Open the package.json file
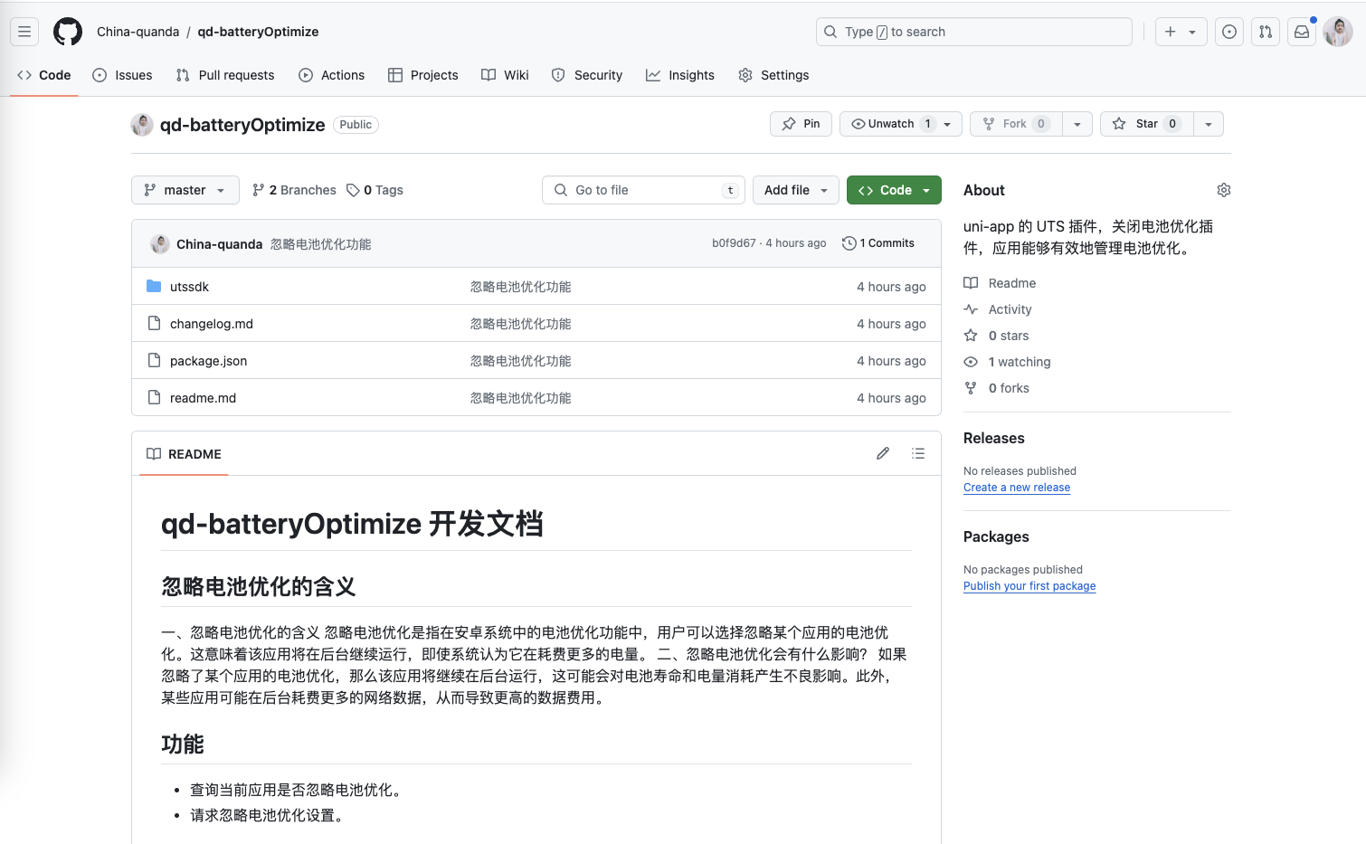Image resolution: width=1366 pixels, height=844 pixels. 208,361
